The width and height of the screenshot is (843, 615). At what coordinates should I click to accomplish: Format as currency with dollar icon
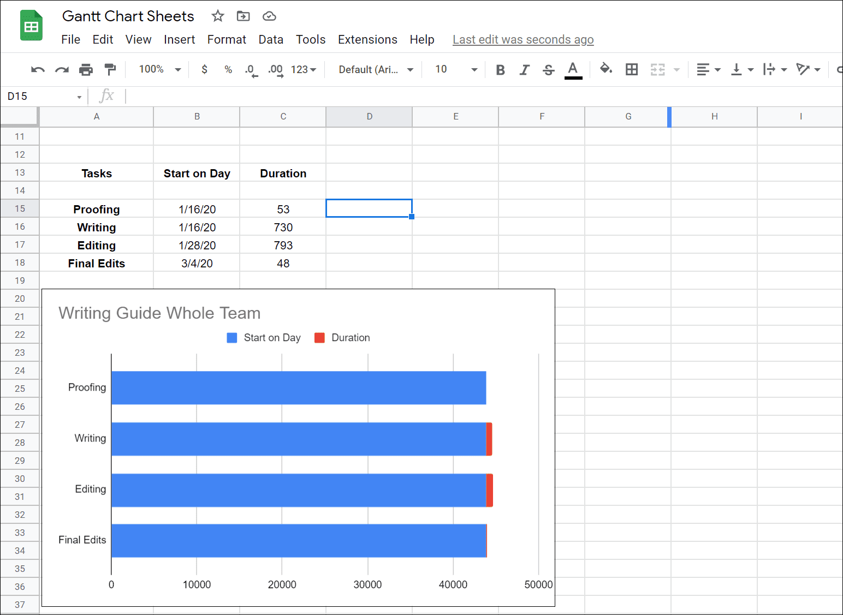(204, 69)
